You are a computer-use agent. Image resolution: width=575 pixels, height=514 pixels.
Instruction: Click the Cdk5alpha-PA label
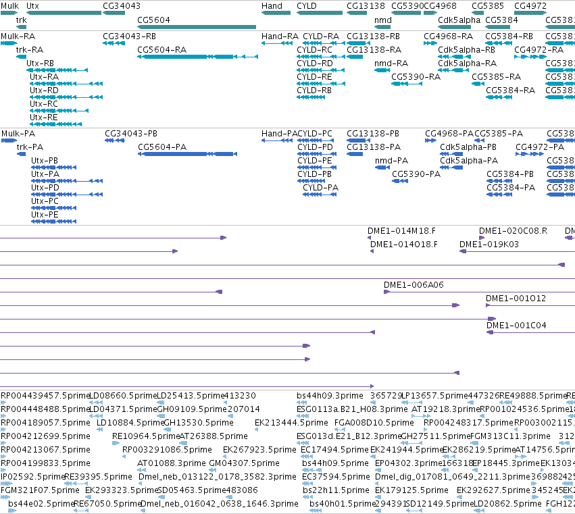point(469,161)
